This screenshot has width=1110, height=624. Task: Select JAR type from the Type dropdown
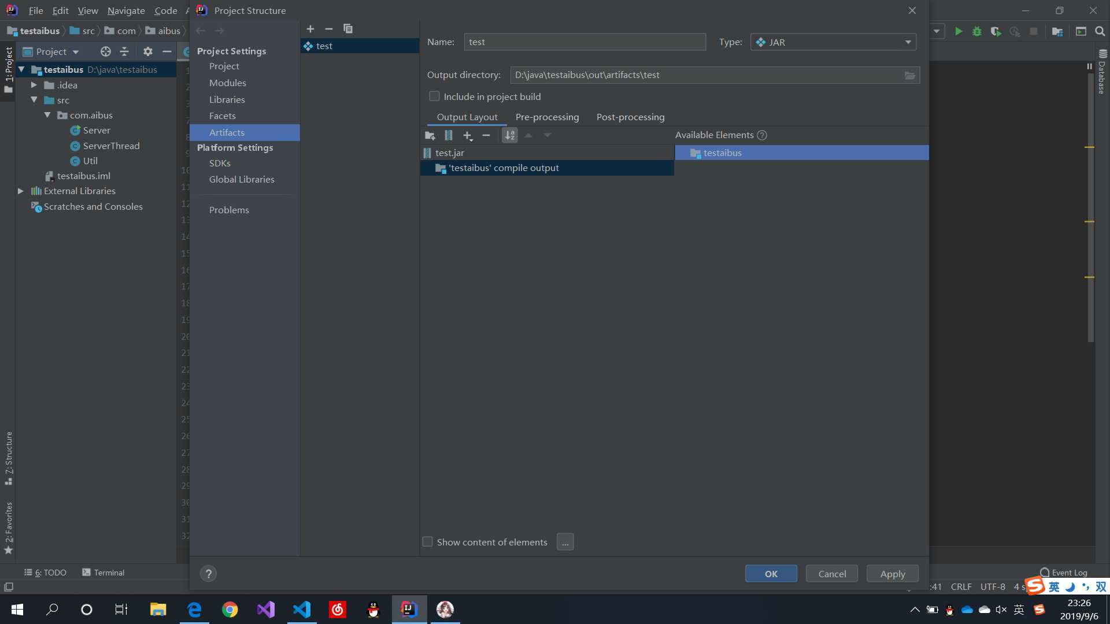pos(832,42)
